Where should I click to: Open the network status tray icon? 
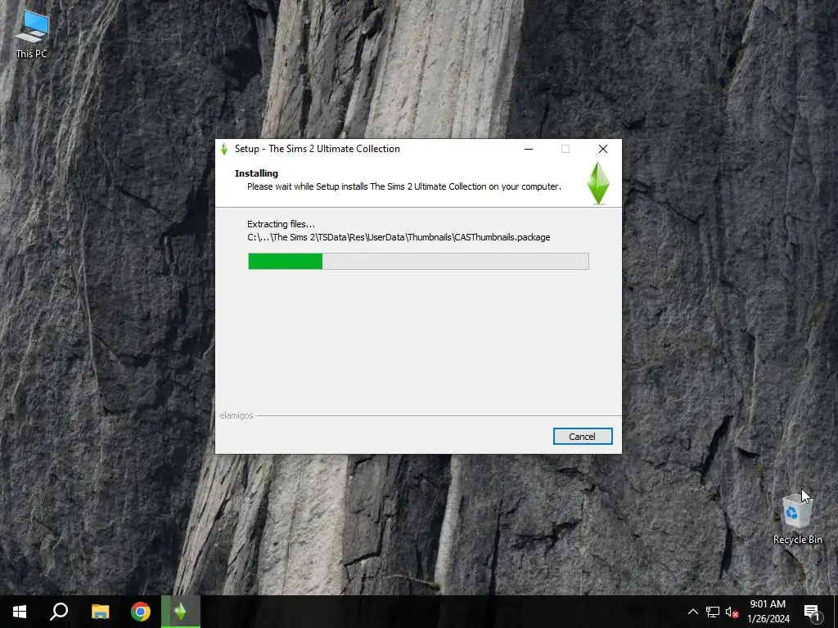(713, 612)
